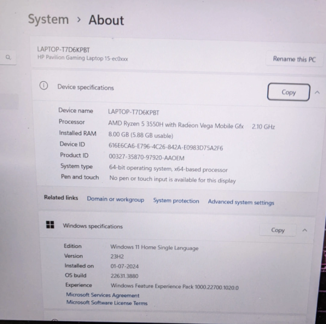Click the Windows 11 Home Single Language edition value

154,247
